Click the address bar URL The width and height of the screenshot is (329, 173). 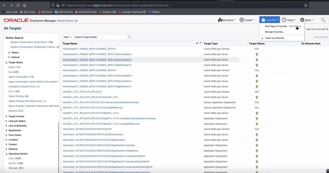pos(118,5)
